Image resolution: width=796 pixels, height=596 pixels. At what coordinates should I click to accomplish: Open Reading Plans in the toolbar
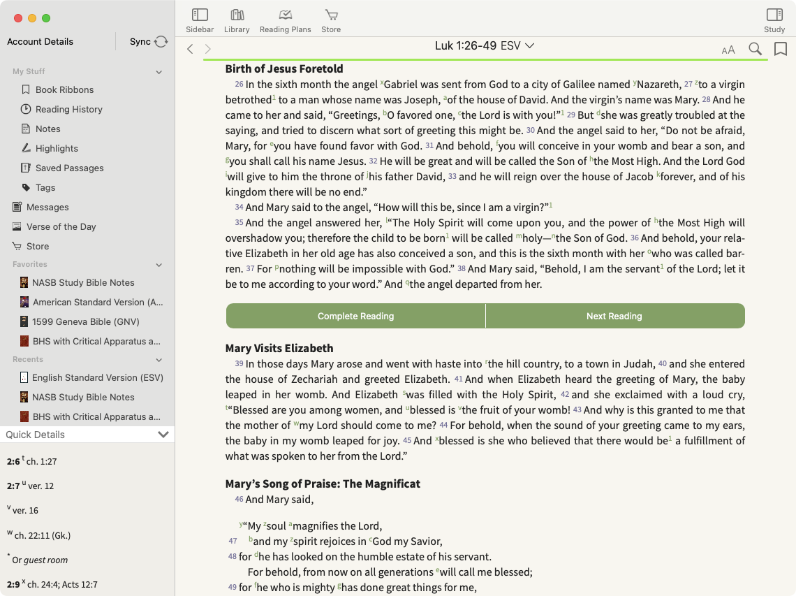[x=285, y=15]
